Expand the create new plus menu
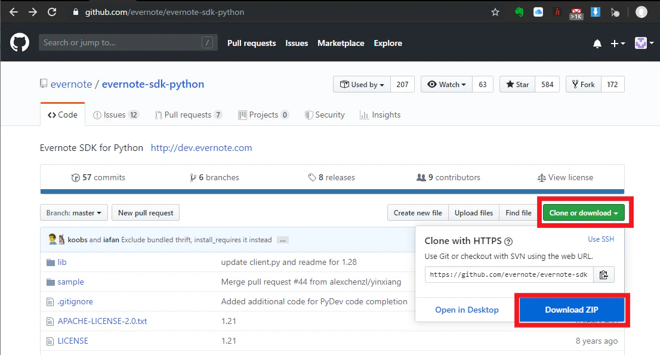Image resolution: width=660 pixels, height=355 pixels. [618, 44]
